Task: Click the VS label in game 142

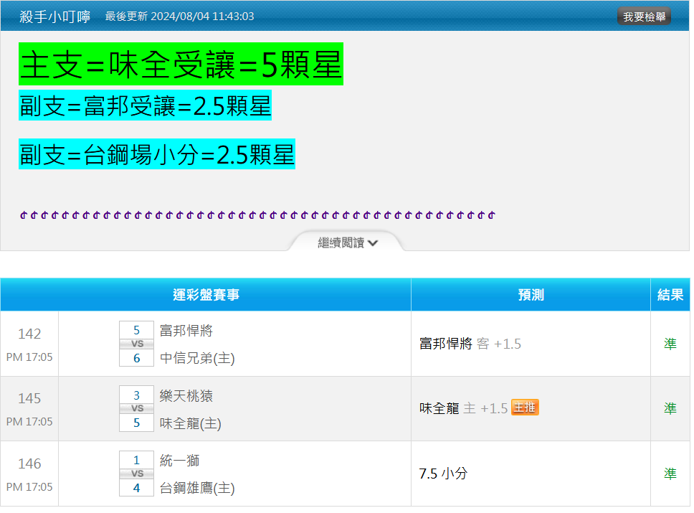Action: pyautogui.click(x=137, y=344)
